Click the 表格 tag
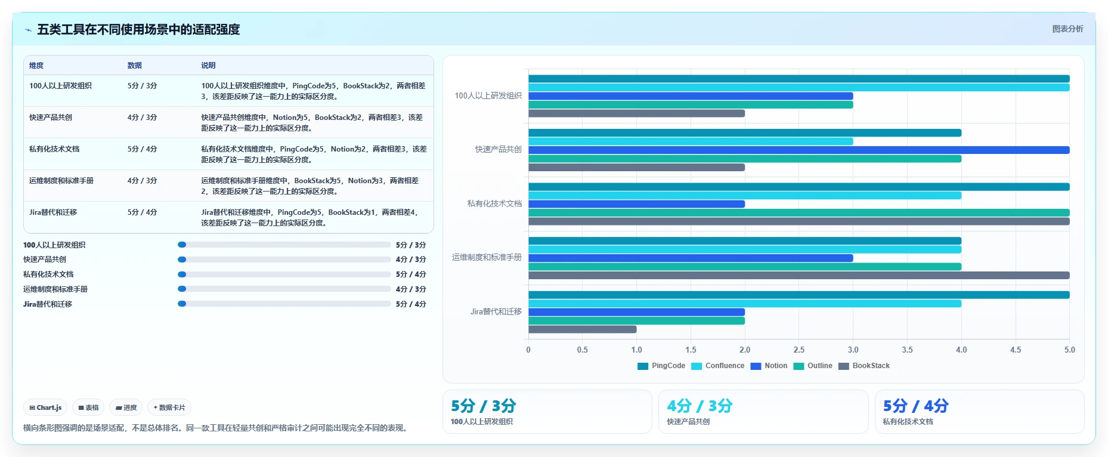This screenshot has width=1108, height=457. [88, 407]
